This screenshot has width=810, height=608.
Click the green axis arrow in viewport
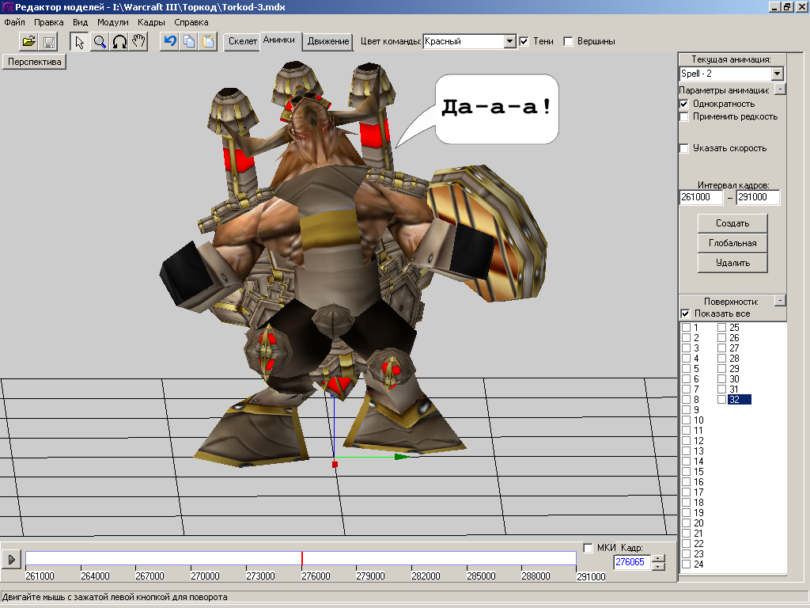[x=402, y=457]
